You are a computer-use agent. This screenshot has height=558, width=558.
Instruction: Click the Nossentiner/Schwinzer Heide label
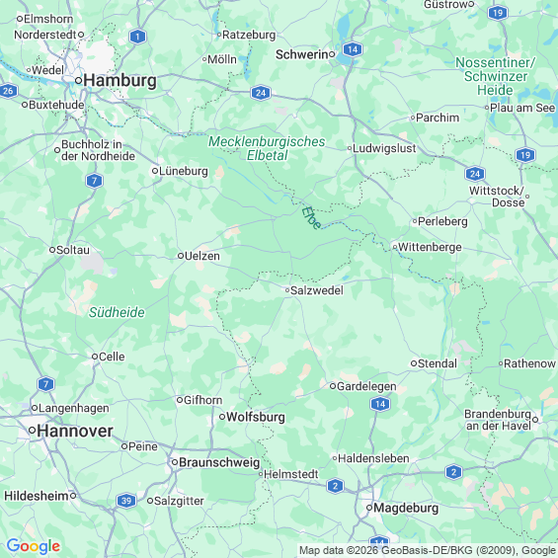pos(496,76)
